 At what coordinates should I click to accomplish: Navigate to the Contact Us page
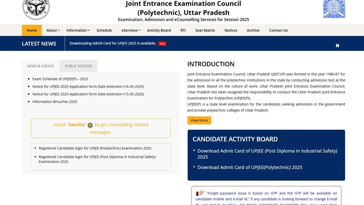point(278,30)
